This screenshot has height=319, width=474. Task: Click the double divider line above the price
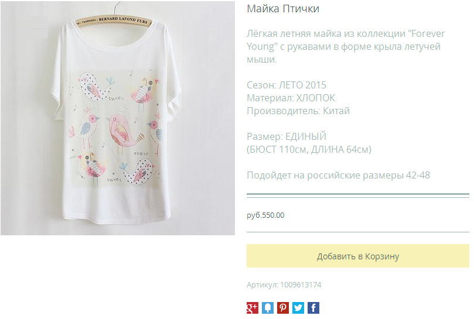357,195
